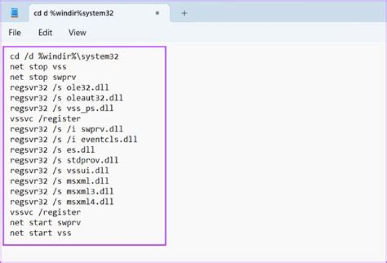Viewport: 387px width, 263px height.
Task: Open the File menu
Action: [x=15, y=33]
